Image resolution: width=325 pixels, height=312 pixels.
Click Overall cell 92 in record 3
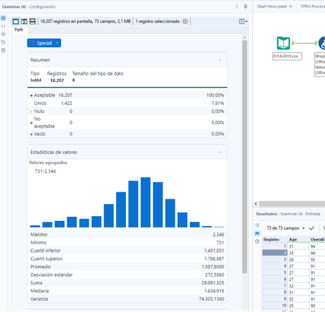(x=318, y=259)
